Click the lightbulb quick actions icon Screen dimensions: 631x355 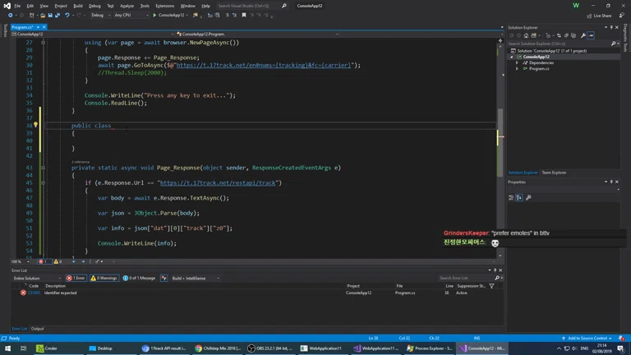(x=35, y=126)
